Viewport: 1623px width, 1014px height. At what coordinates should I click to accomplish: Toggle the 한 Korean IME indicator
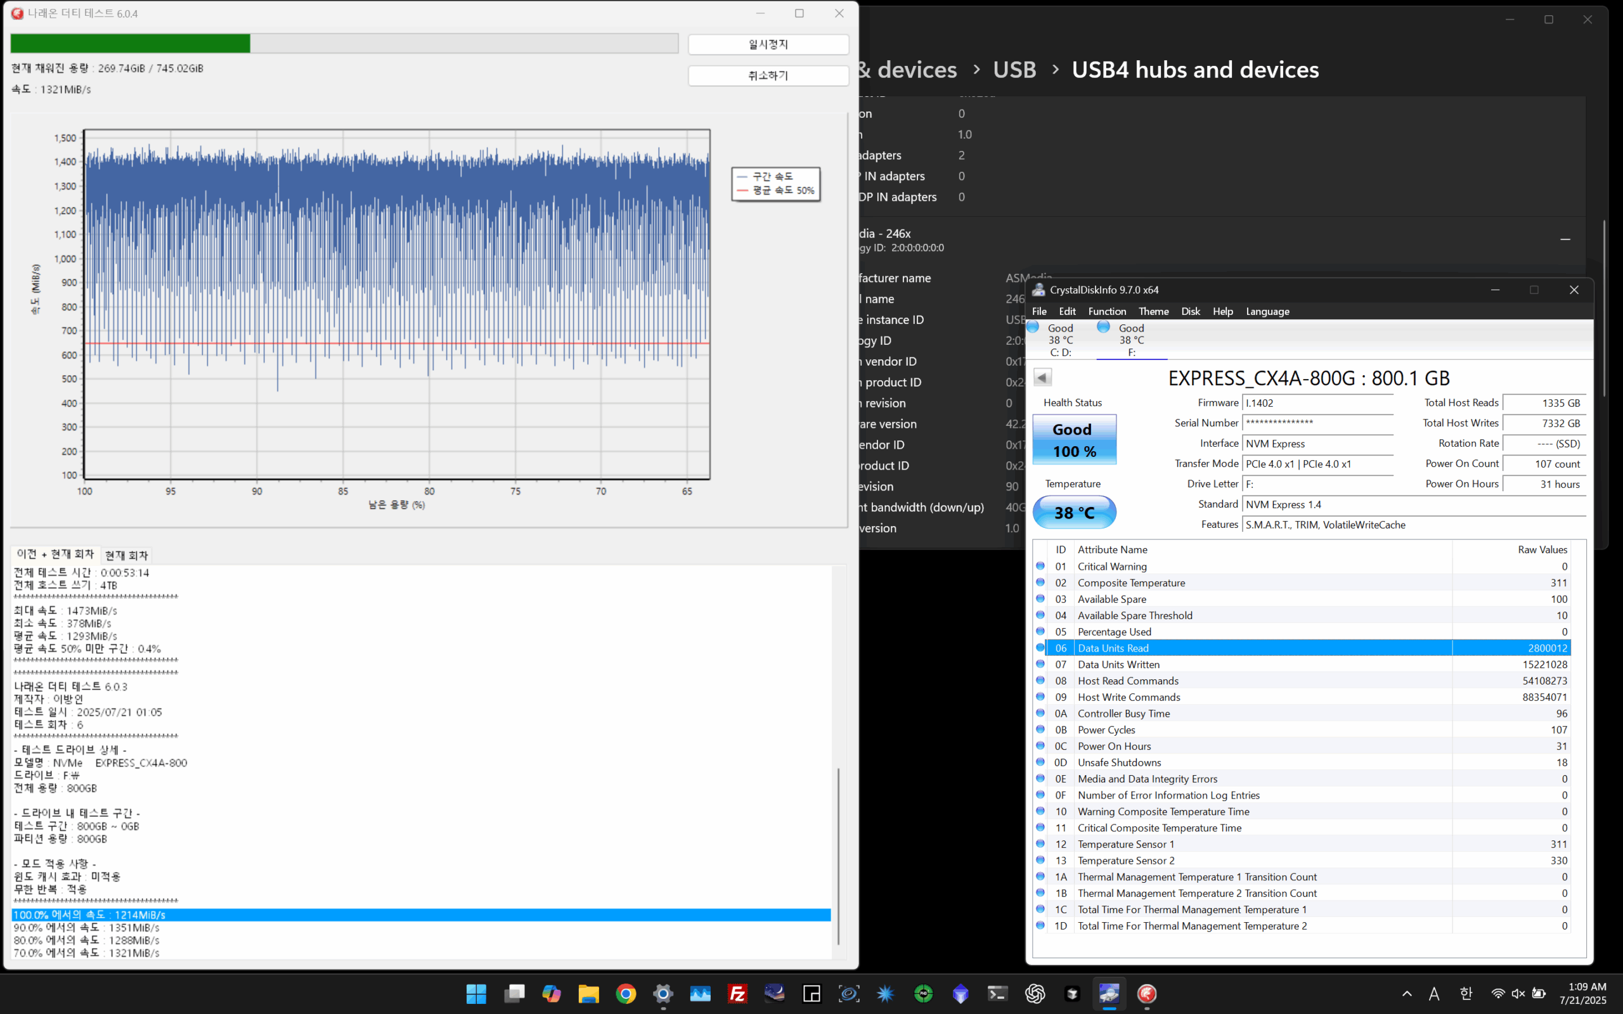coord(1466,993)
